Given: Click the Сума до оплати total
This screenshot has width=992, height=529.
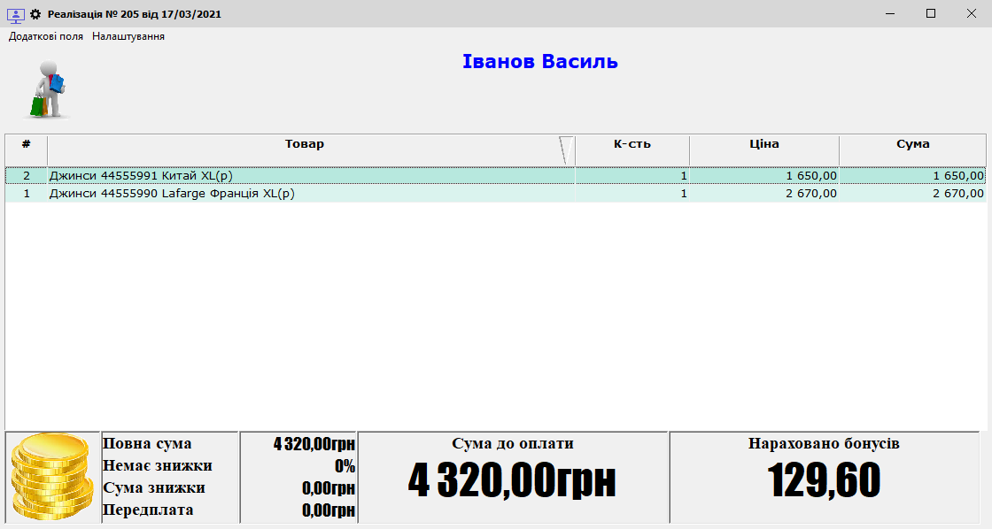Looking at the screenshot, I should (x=512, y=480).
